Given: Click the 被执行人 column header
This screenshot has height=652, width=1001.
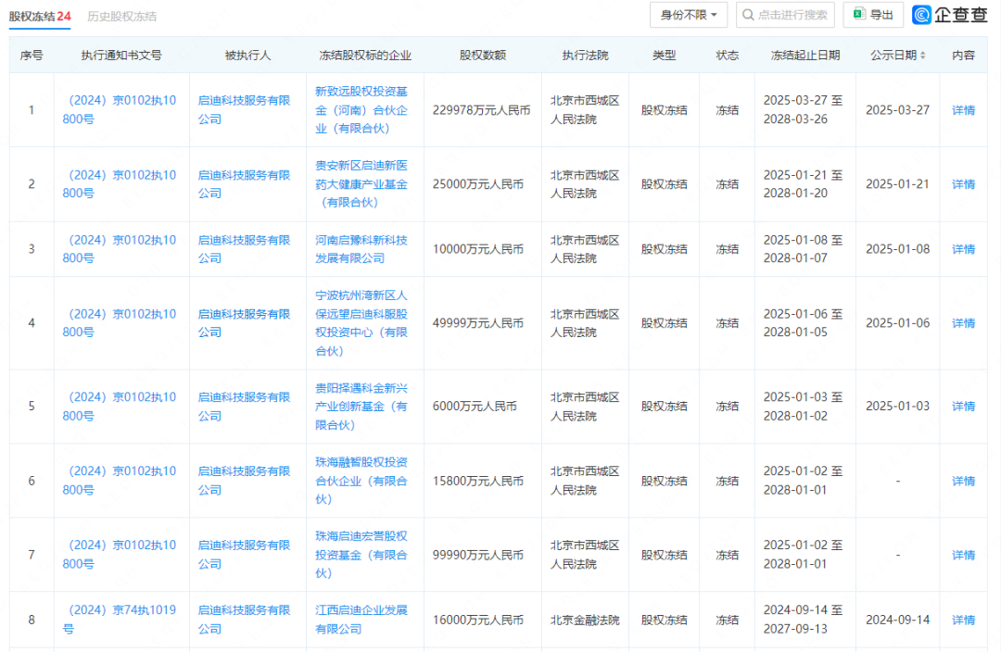Looking at the screenshot, I should 247,56.
